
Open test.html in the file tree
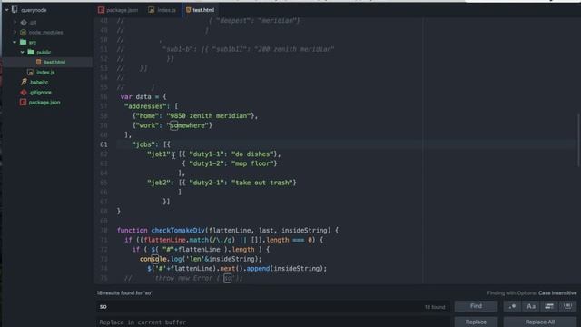click(54, 63)
